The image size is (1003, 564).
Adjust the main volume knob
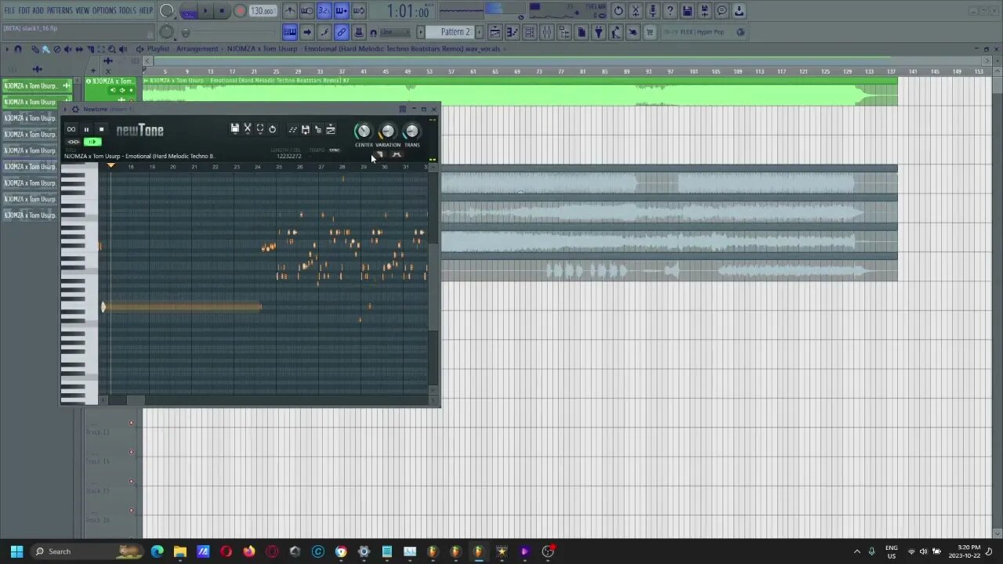click(x=167, y=11)
